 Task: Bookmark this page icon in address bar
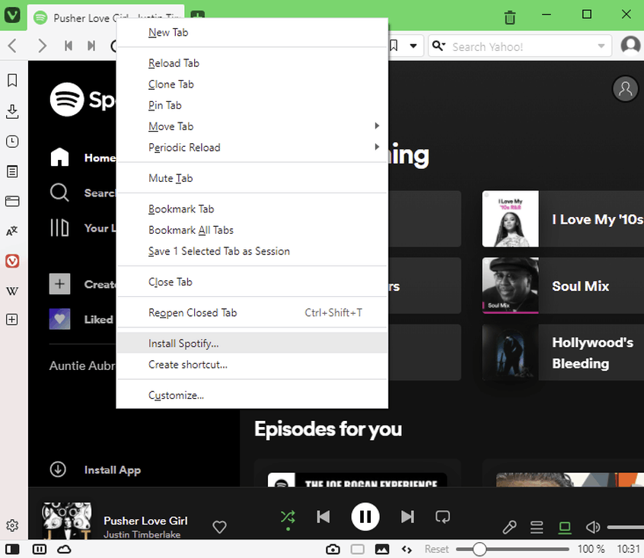(394, 46)
